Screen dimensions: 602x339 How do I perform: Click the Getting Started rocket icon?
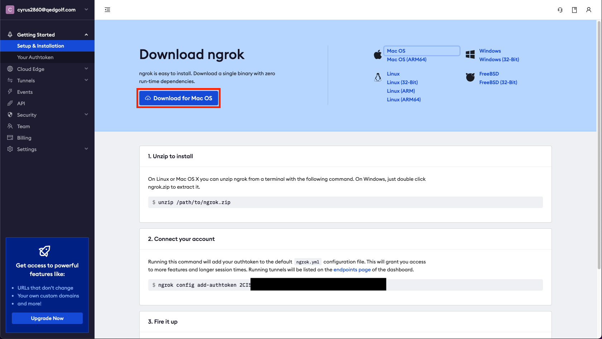(10, 35)
